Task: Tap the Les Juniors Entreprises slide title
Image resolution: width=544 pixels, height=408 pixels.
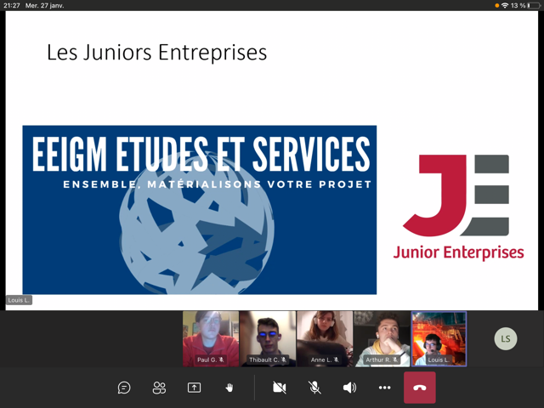Action: pyautogui.click(x=156, y=53)
